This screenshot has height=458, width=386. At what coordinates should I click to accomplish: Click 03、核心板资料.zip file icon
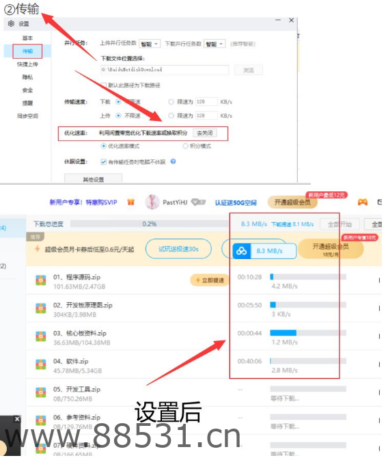pos(41,336)
